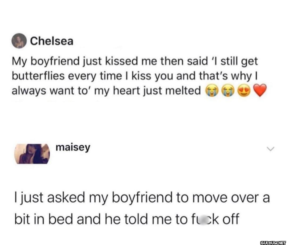The image size is (287, 245).
Task: Open maisey's profile picture
Action: coord(32,154)
